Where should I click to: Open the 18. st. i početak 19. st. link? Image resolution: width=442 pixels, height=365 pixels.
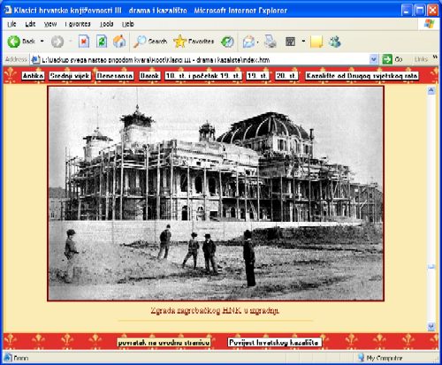point(203,76)
